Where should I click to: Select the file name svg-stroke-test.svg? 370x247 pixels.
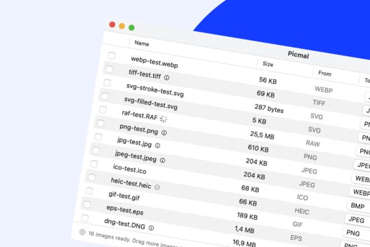pos(155,90)
